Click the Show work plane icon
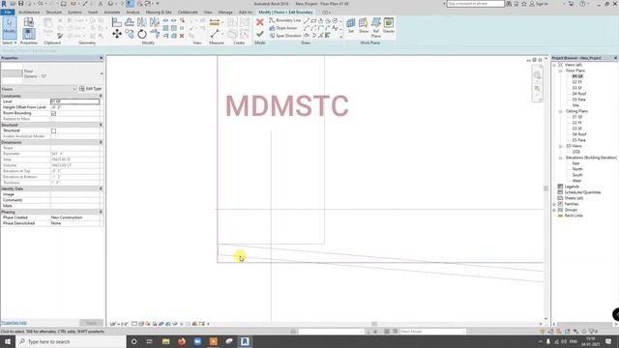The height and width of the screenshot is (348, 619). coord(364,25)
